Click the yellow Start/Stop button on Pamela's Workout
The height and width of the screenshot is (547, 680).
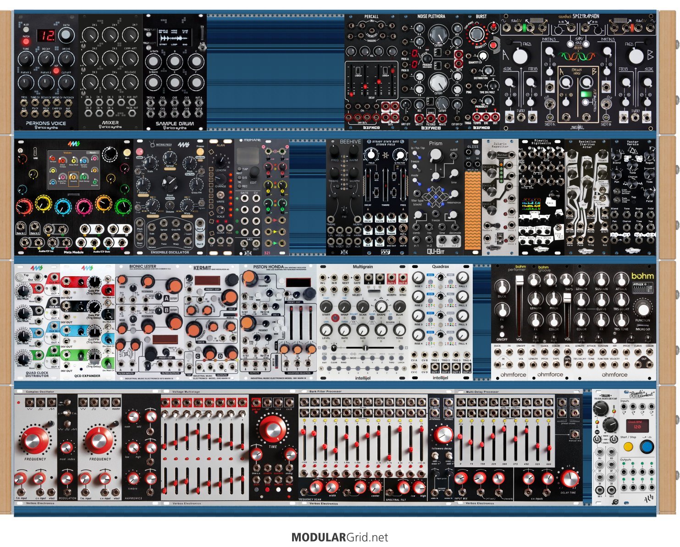629,446
